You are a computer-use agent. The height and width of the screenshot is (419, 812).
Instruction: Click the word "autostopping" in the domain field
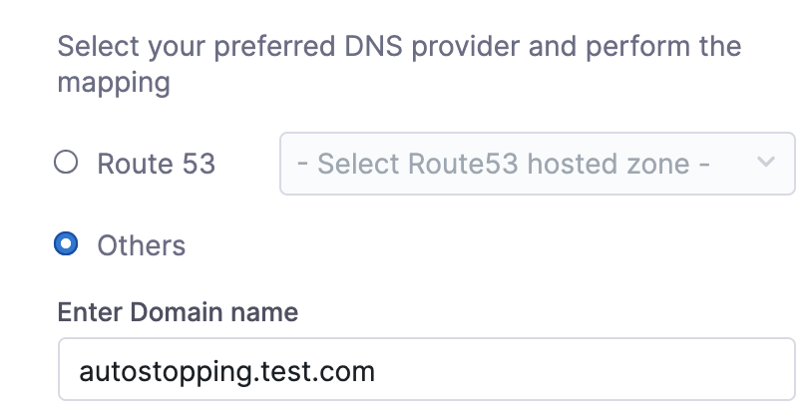[x=166, y=373]
